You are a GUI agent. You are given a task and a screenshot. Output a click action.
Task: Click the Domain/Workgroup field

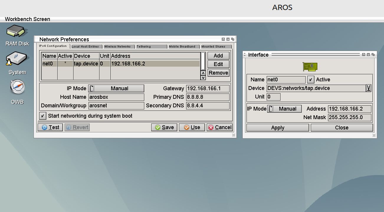(116, 106)
